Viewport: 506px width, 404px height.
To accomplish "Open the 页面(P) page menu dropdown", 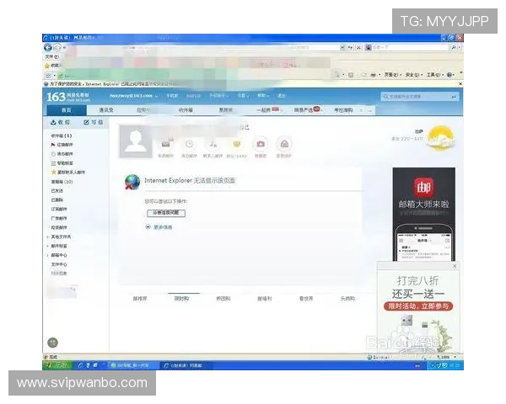I will pyautogui.click(x=392, y=75).
